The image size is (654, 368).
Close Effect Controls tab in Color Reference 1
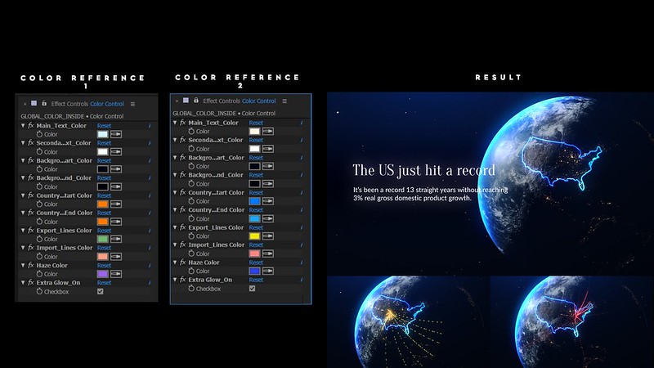[25, 104]
